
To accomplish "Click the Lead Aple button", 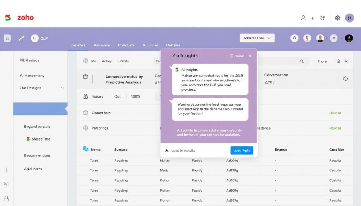I will coord(242,150).
